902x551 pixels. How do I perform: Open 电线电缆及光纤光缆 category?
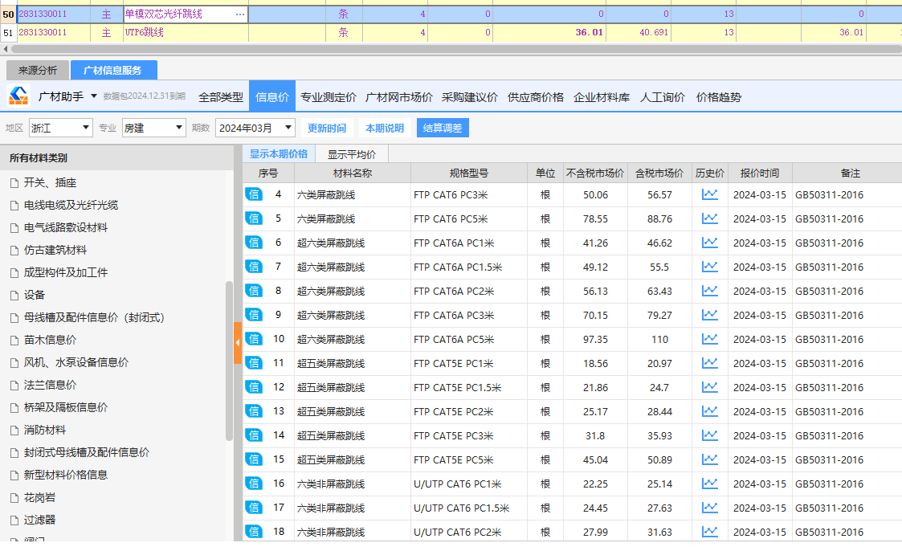coord(71,206)
